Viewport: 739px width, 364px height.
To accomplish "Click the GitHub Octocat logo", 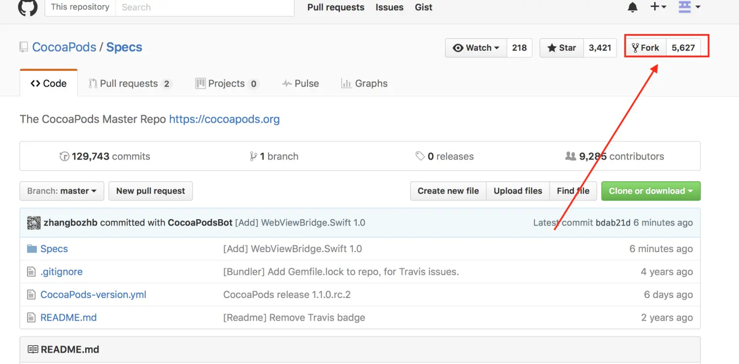I will pyautogui.click(x=28, y=7).
